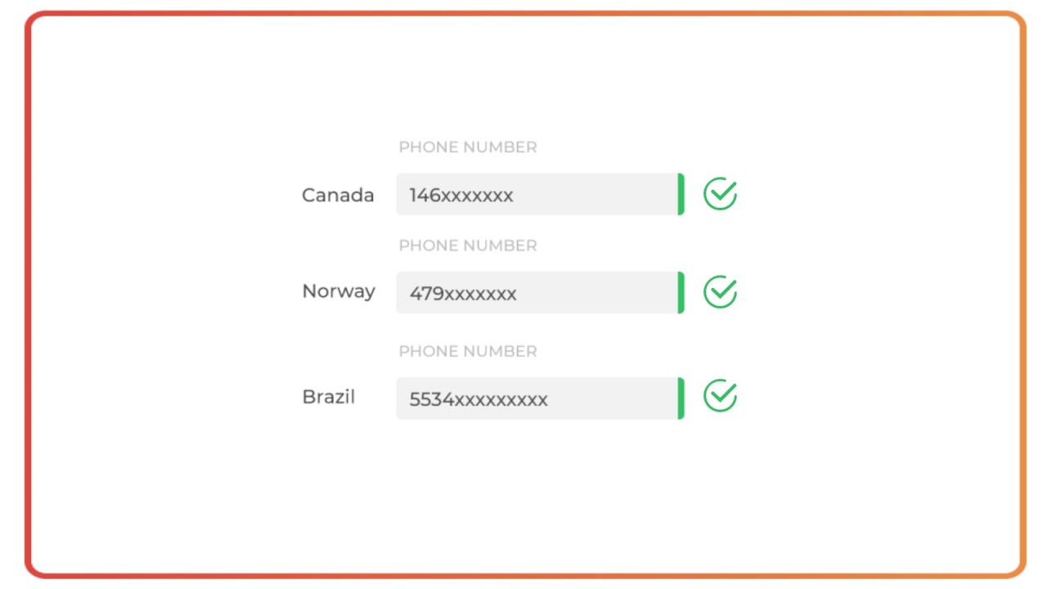Focus the Canada phone number input
The image size is (1047, 589).
pos(540,195)
